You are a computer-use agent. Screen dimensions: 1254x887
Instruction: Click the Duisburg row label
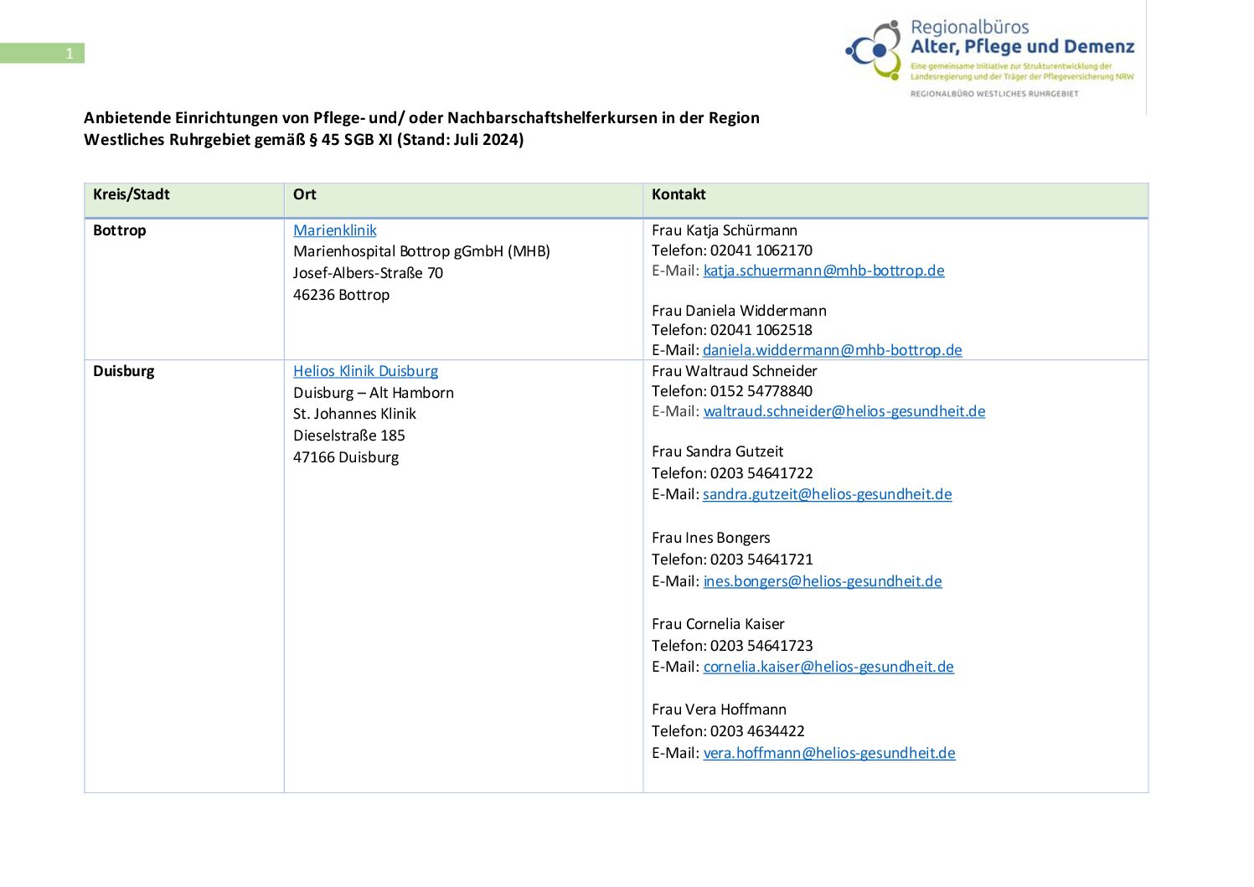click(124, 371)
